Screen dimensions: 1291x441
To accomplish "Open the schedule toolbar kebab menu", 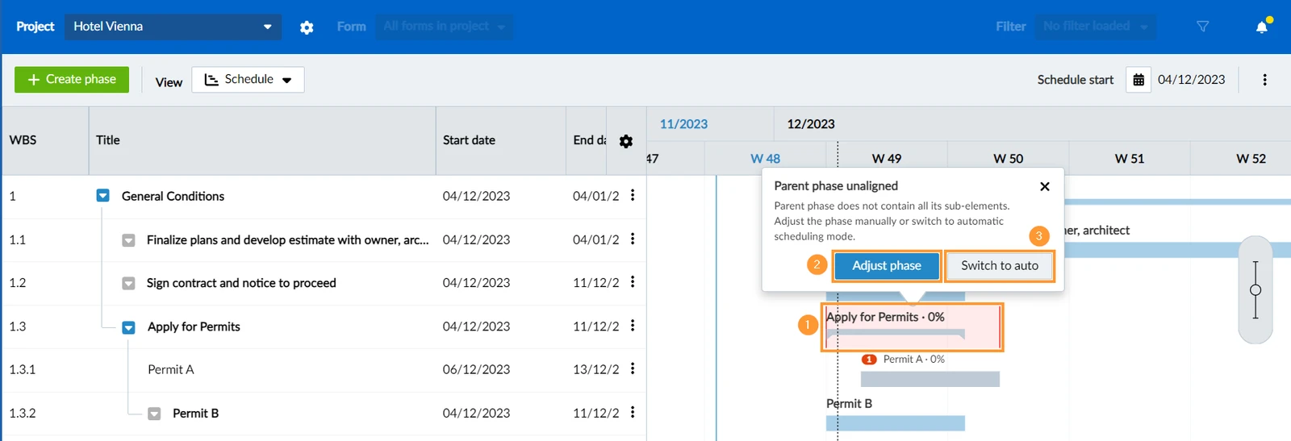I will (x=1264, y=80).
